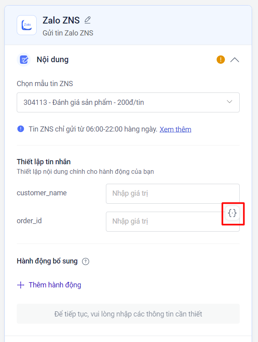Click the Gửi tin Zalo ZNS subtitle
The width and height of the screenshot is (258, 342).
click(x=68, y=33)
